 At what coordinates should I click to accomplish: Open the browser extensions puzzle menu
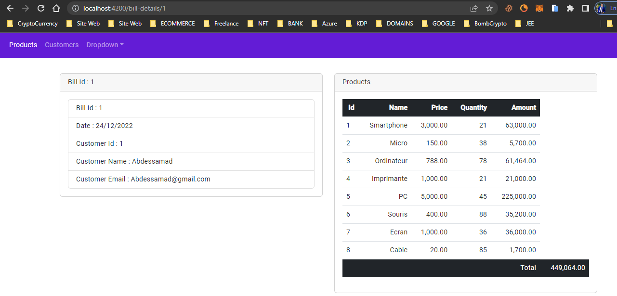pyautogui.click(x=570, y=8)
